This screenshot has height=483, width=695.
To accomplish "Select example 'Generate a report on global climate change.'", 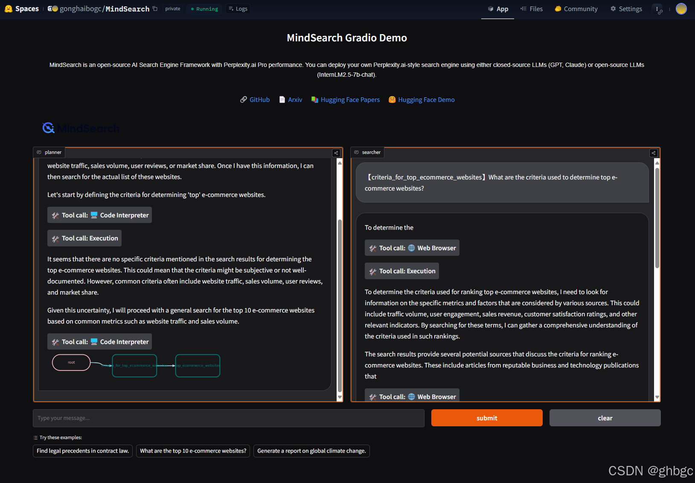I will pos(311,451).
